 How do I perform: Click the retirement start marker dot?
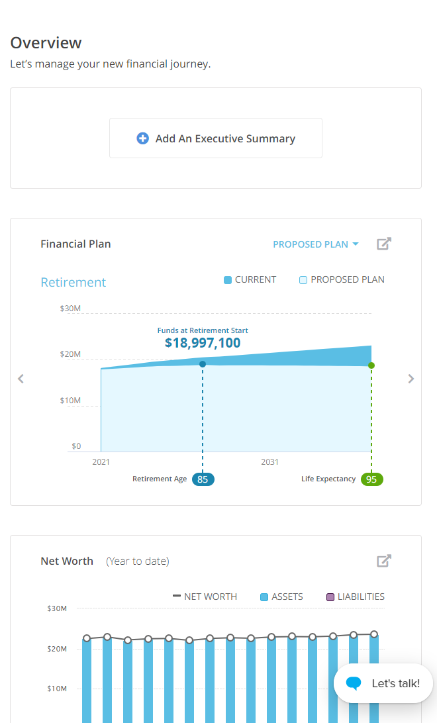coord(203,363)
